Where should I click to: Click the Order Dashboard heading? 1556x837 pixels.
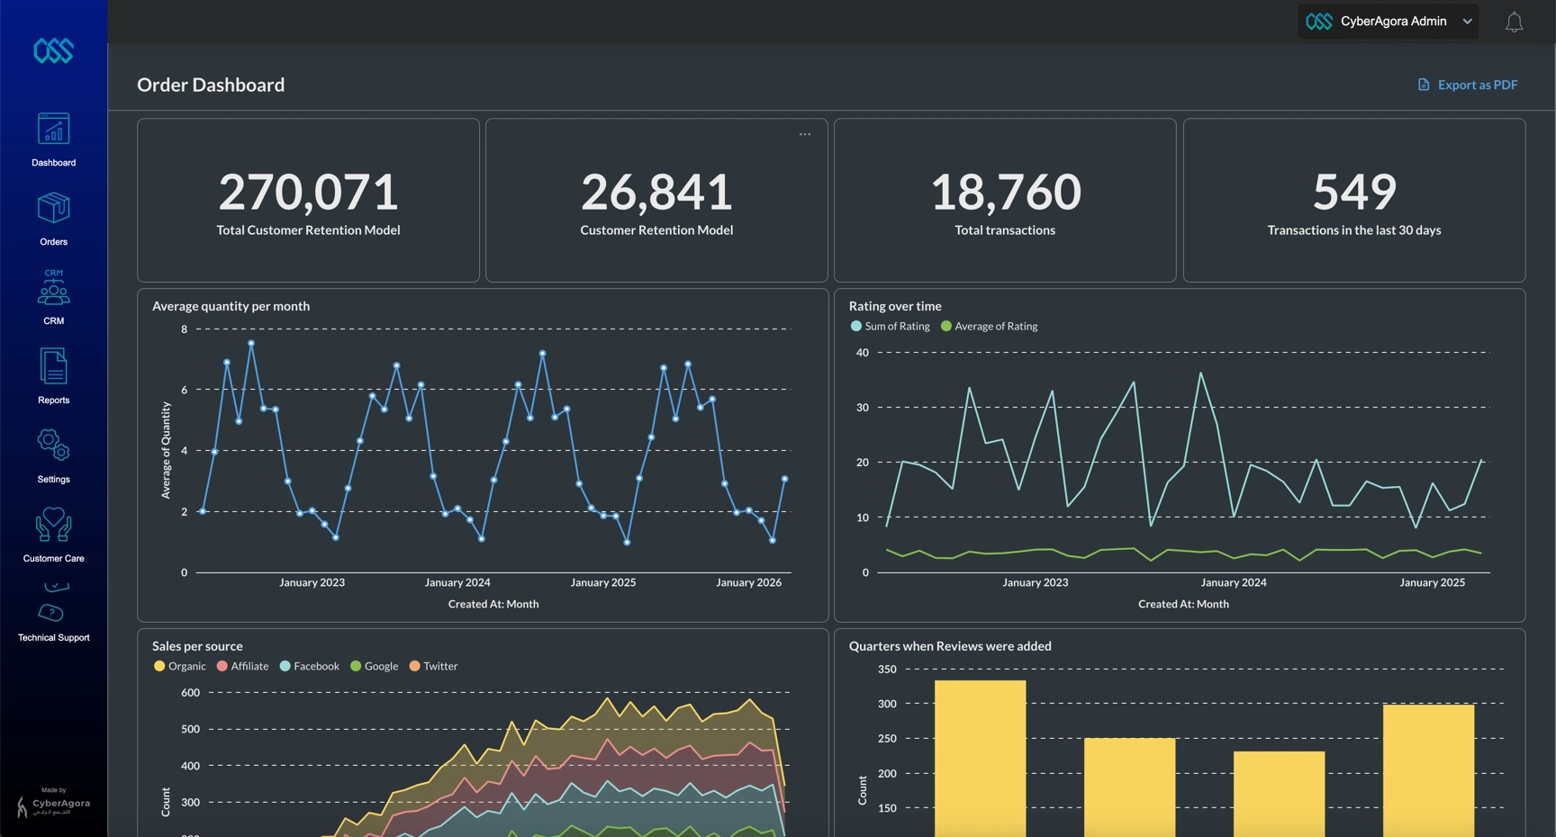click(211, 85)
